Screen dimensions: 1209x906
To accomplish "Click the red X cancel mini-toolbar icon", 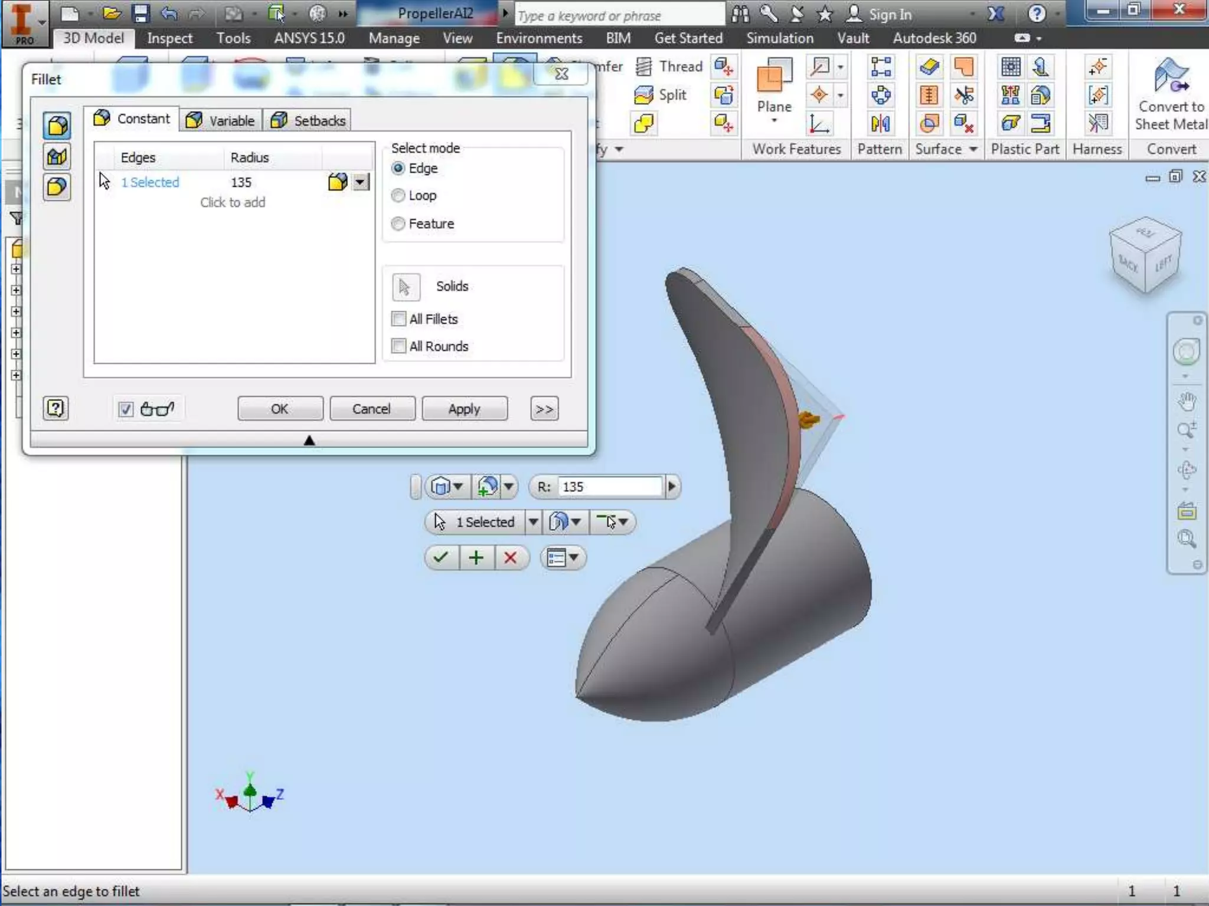I will coord(511,557).
